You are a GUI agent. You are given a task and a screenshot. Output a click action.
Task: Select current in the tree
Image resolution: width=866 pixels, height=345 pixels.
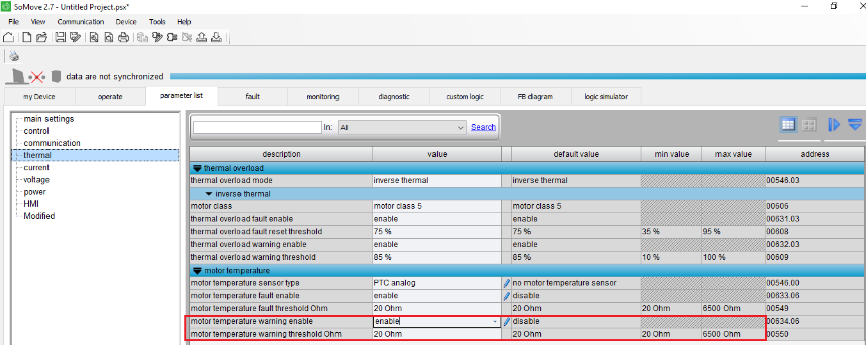[x=36, y=167]
